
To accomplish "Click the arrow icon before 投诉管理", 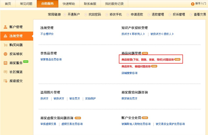I will coord(170,15).
